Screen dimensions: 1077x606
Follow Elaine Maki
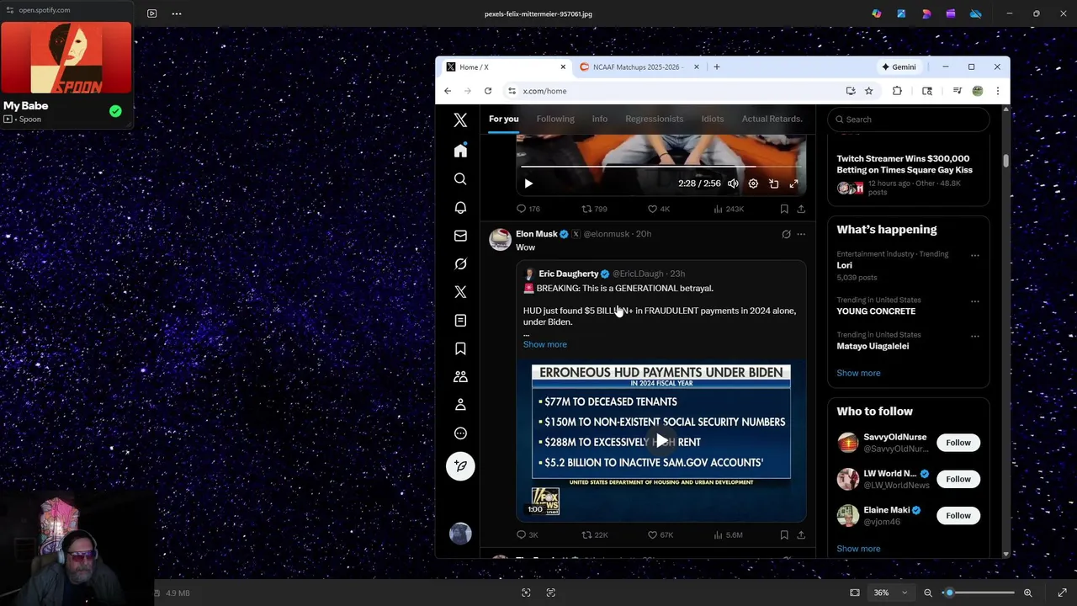tap(958, 515)
